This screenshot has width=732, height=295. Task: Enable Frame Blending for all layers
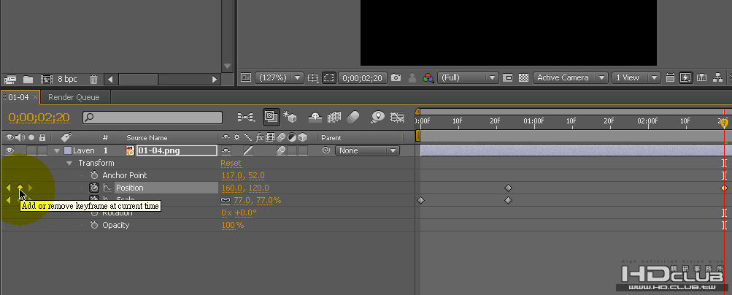pyautogui.click(x=334, y=117)
